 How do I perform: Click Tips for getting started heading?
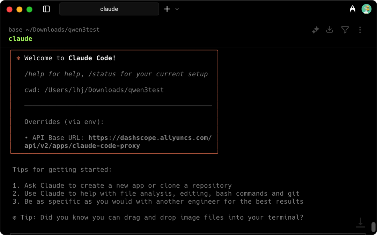(62, 170)
